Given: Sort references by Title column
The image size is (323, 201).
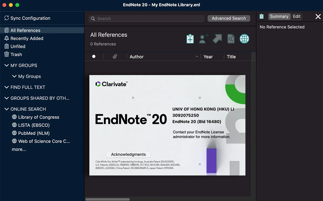Looking at the screenshot, I should tap(231, 57).
